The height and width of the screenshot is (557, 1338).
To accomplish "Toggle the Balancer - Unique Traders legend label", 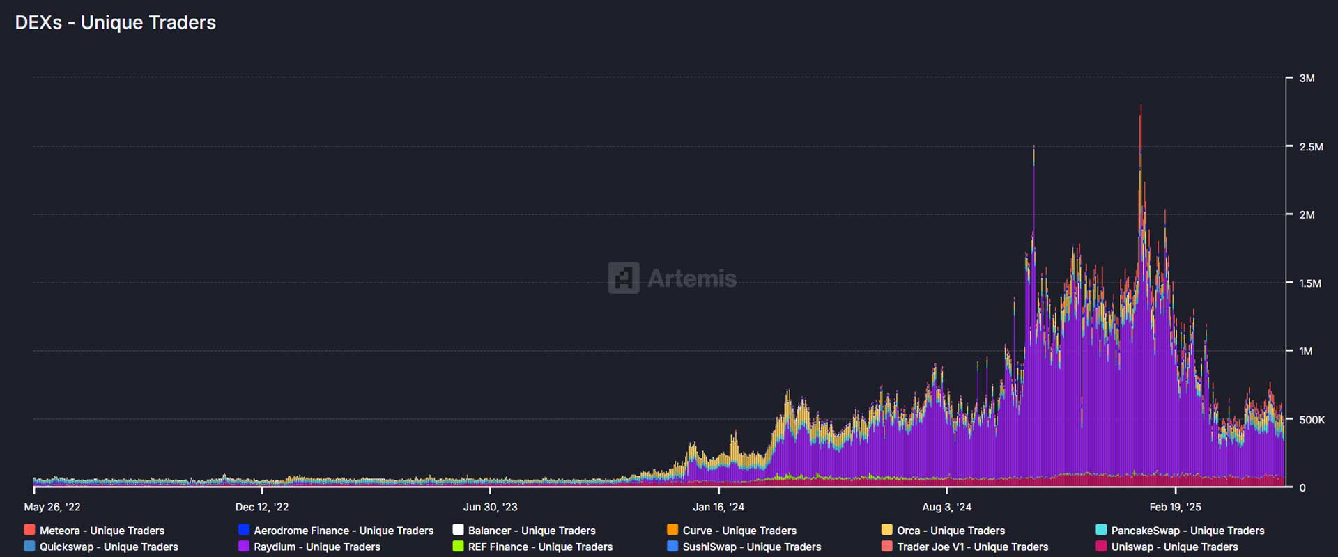I will point(532,531).
